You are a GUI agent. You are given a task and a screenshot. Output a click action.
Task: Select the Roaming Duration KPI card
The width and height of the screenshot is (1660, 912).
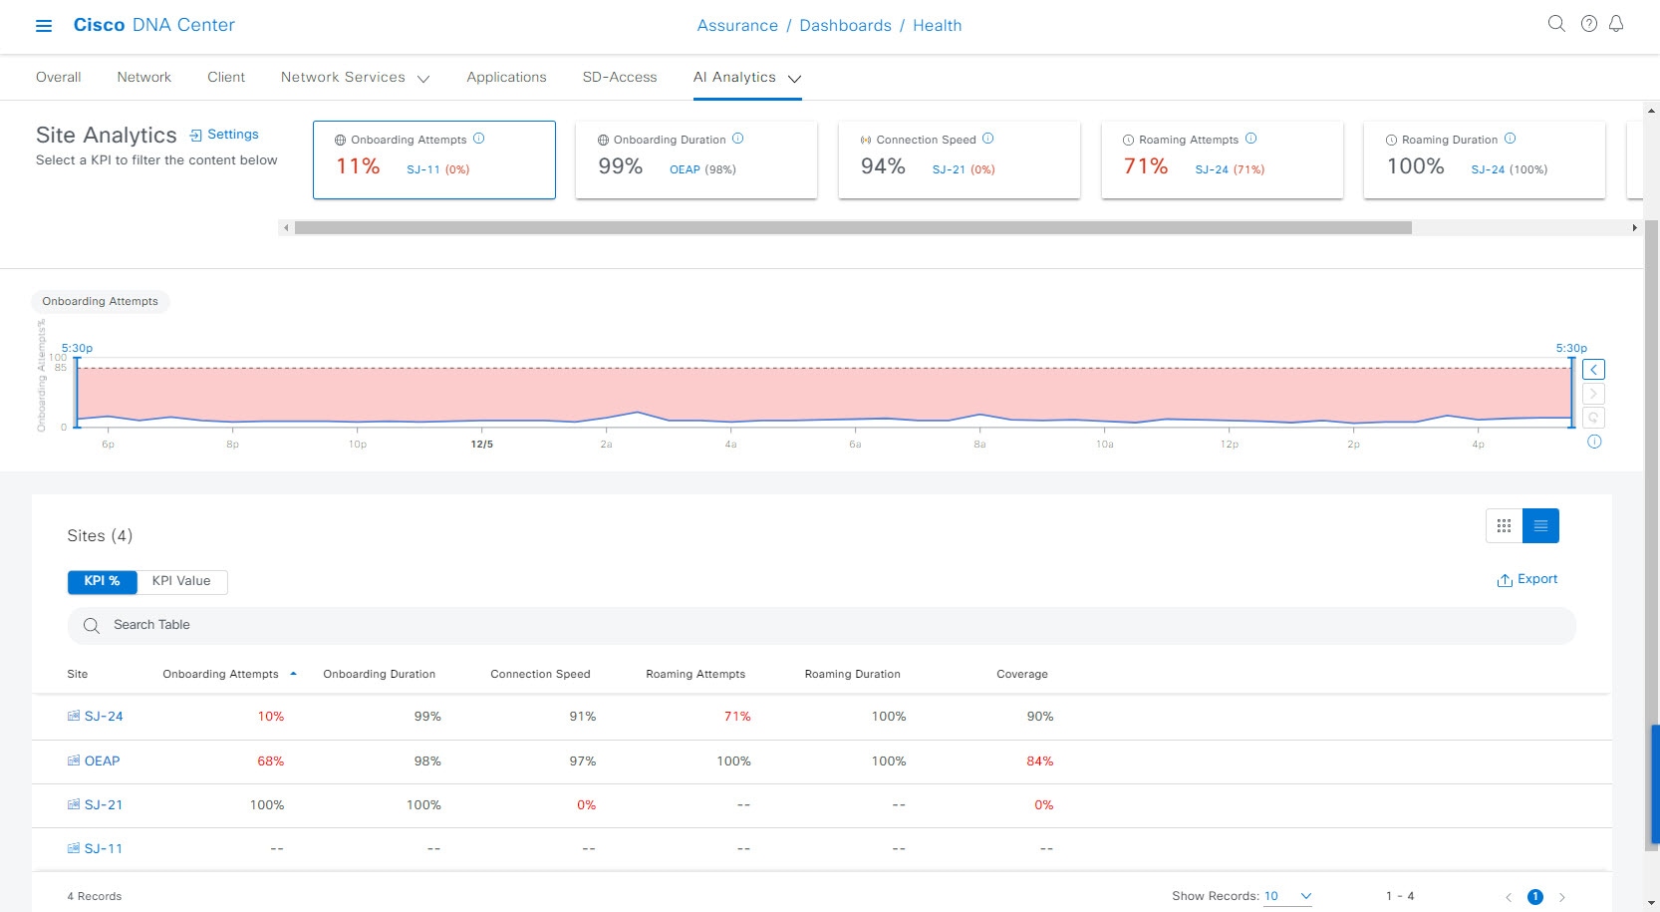coord(1485,159)
